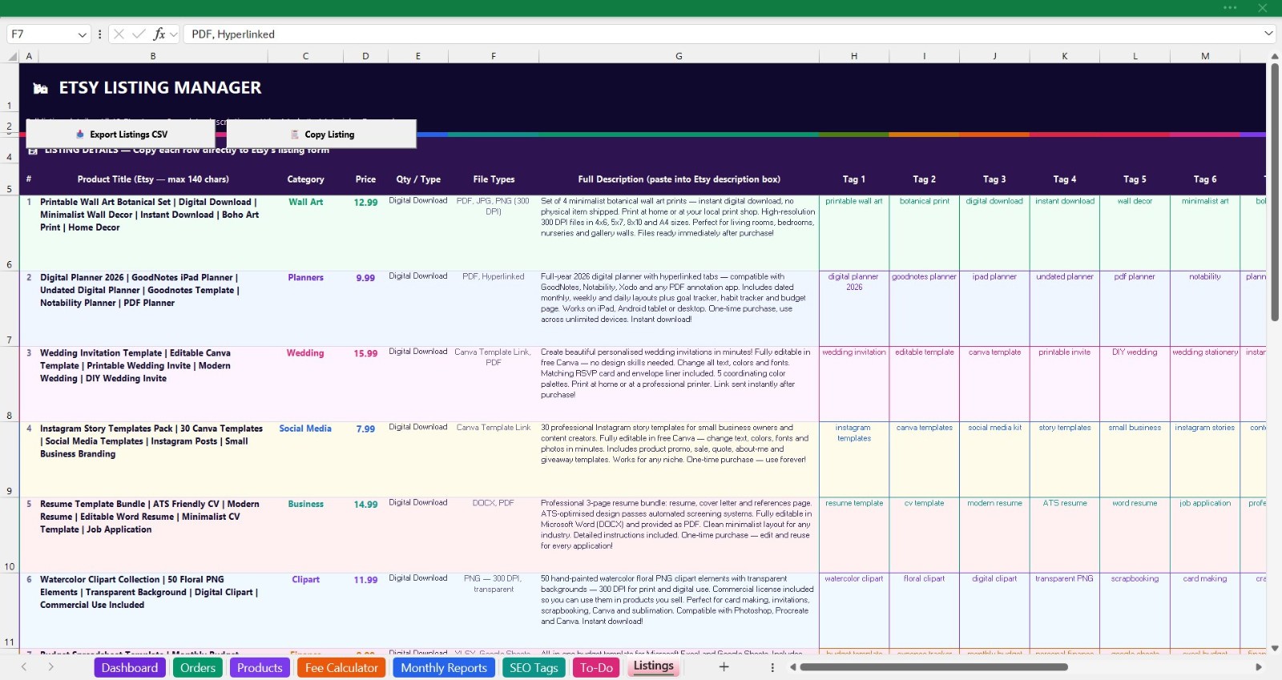
Task: Open the Insert Function fx button
Action: tap(159, 34)
